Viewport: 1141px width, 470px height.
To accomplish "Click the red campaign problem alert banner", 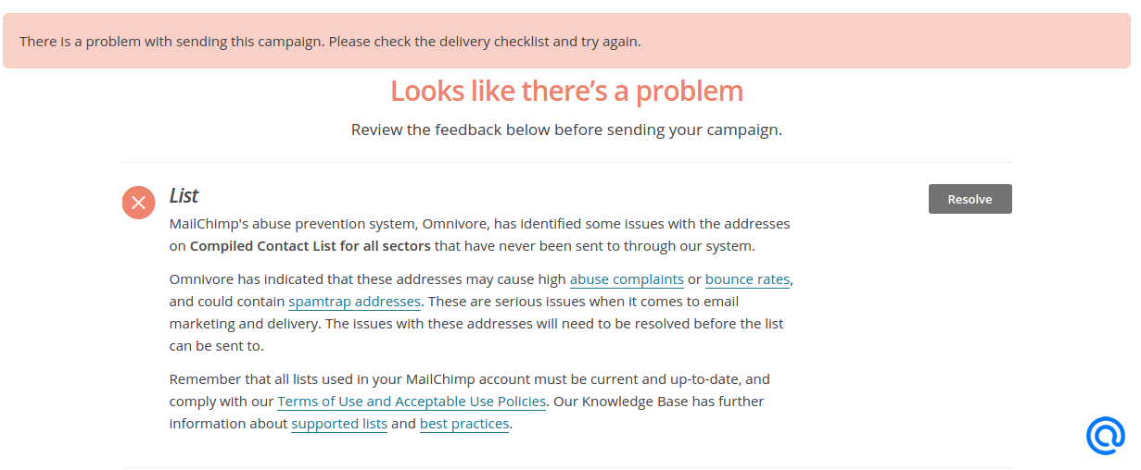I will click(x=566, y=41).
